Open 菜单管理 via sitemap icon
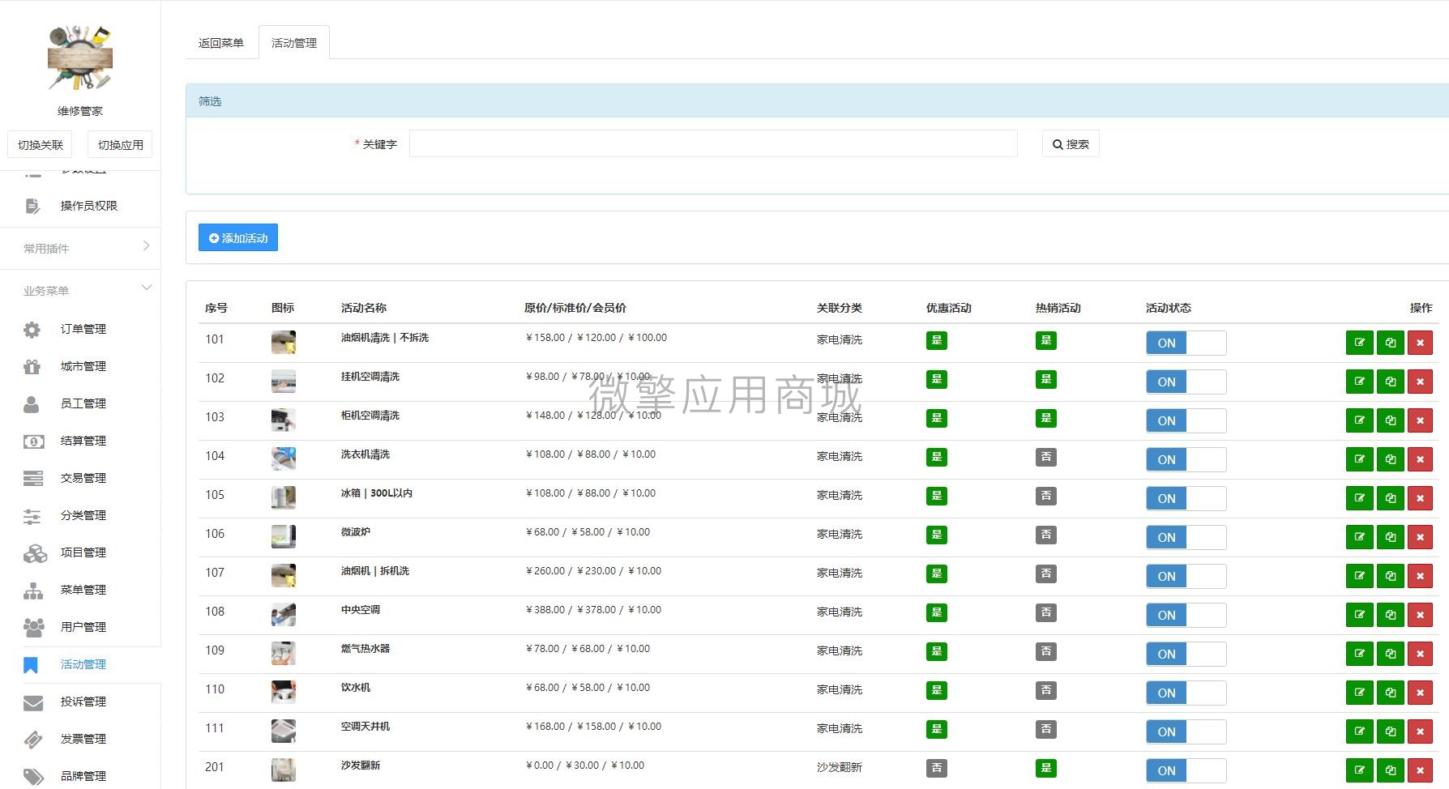The image size is (1449, 789). (x=33, y=591)
